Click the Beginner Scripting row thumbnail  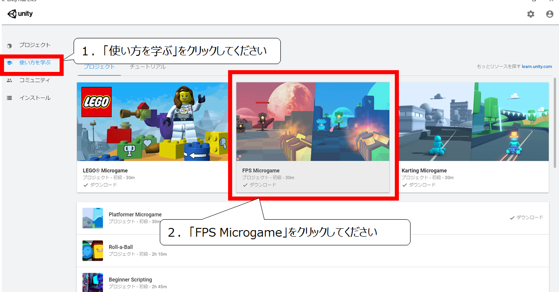tap(93, 282)
